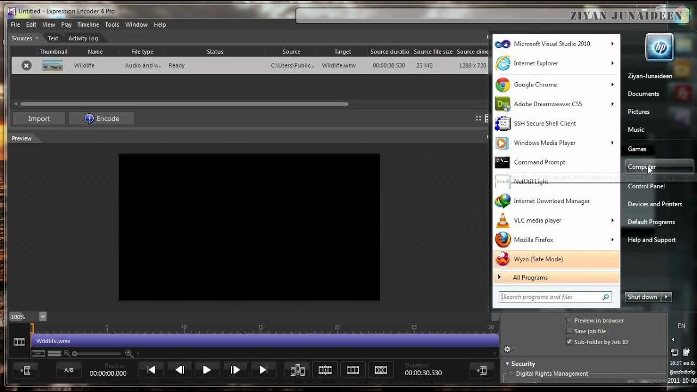Click the SSH Secure Shell Client icon
This screenshot has width=697, height=392.
coord(503,124)
